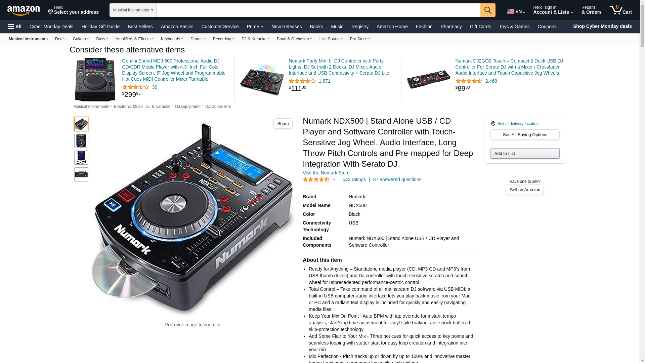Open the Musical Instruments search category dropdown
The width and height of the screenshot is (645, 363).
[133, 10]
